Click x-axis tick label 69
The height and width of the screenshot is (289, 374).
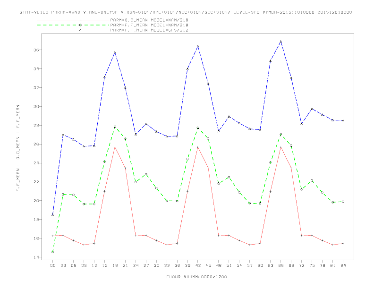click(x=291, y=265)
